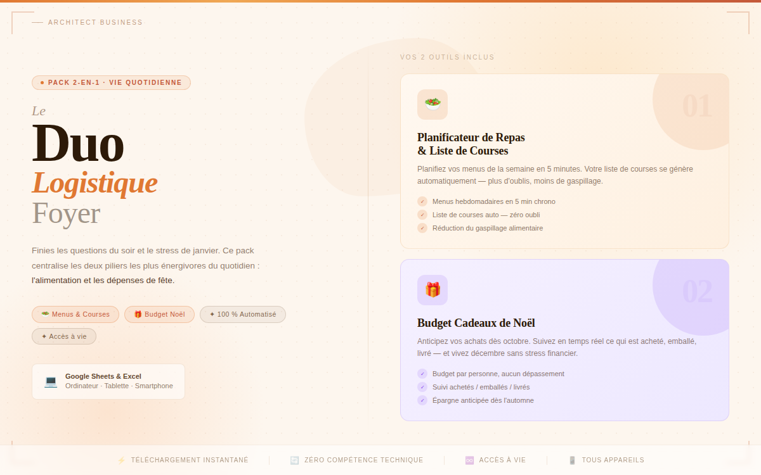
Task: Click the checkmark beside Menus hebdomadaires en 5 min
Action: pyautogui.click(x=422, y=201)
